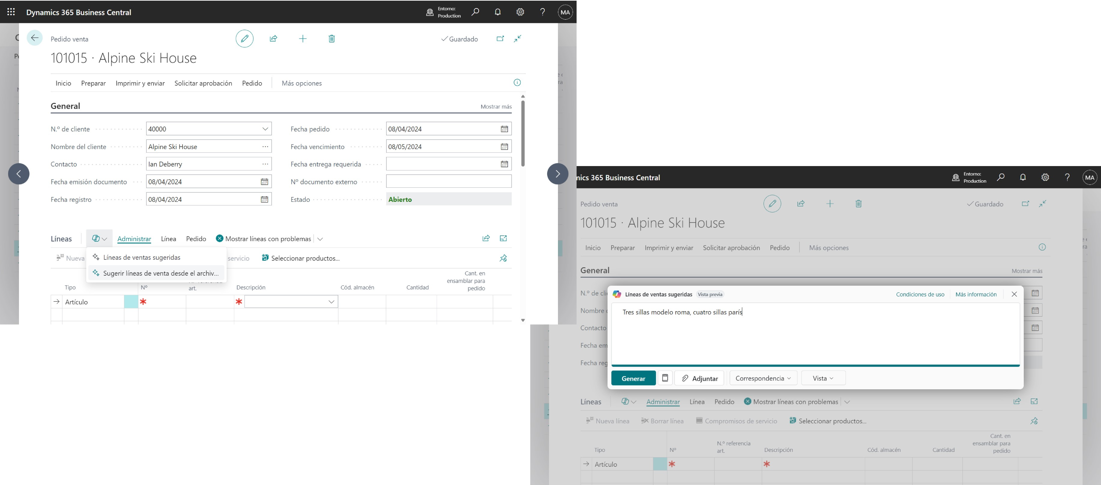Open Solicitar aprobación menu in left window

point(203,83)
